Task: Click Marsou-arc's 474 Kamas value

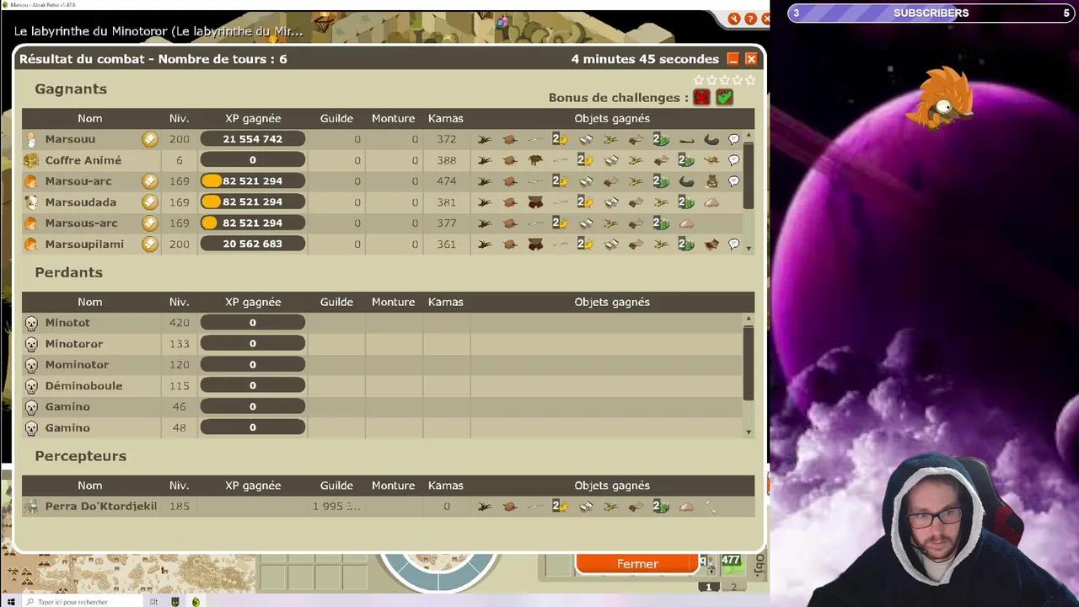Action: point(447,181)
